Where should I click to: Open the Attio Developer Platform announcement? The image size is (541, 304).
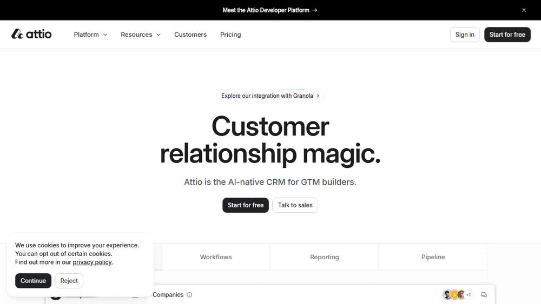tap(270, 10)
